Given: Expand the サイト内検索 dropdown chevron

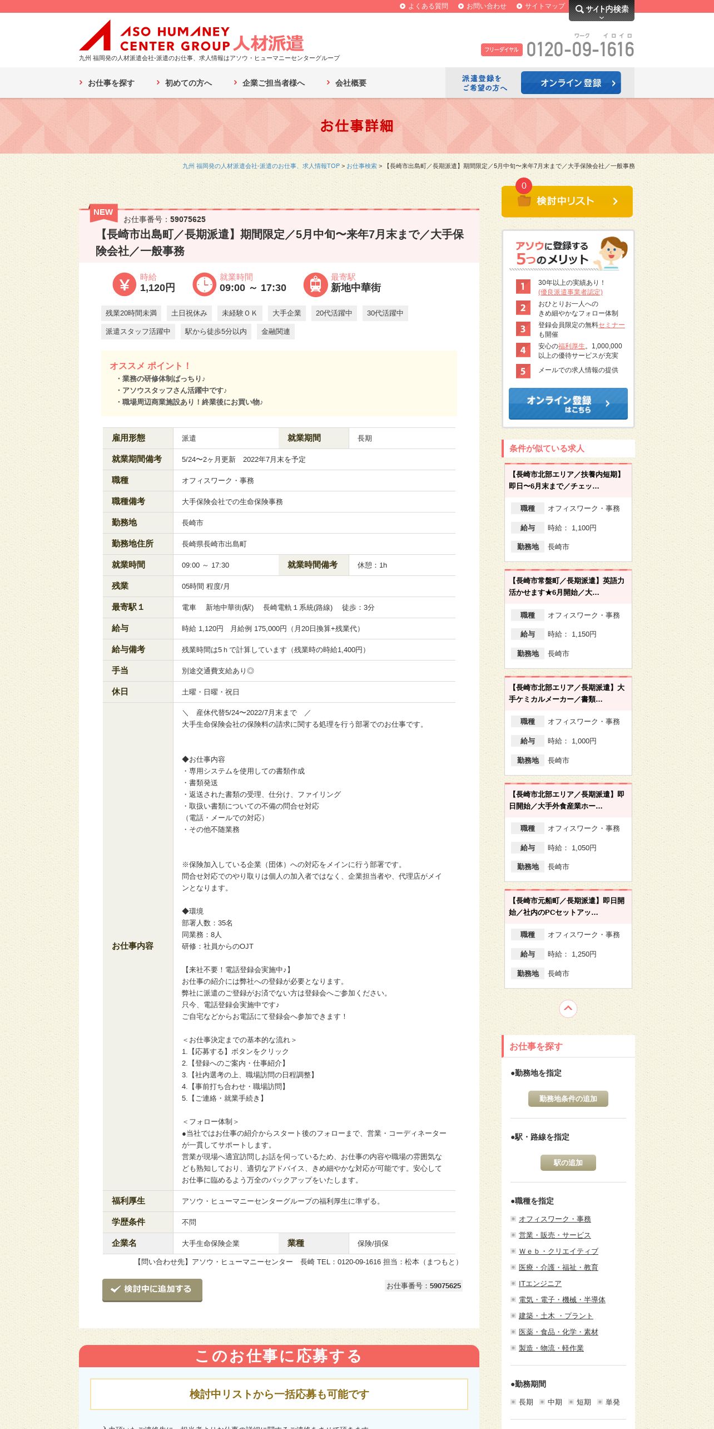Looking at the screenshot, I should [x=601, y=18].
